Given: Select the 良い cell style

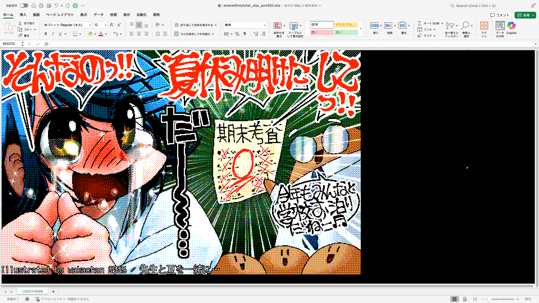Looking at the screenshot, I should point(346,32).
